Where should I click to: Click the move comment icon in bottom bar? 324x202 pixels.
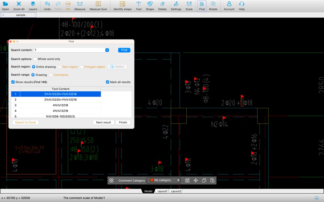[196, 181]
